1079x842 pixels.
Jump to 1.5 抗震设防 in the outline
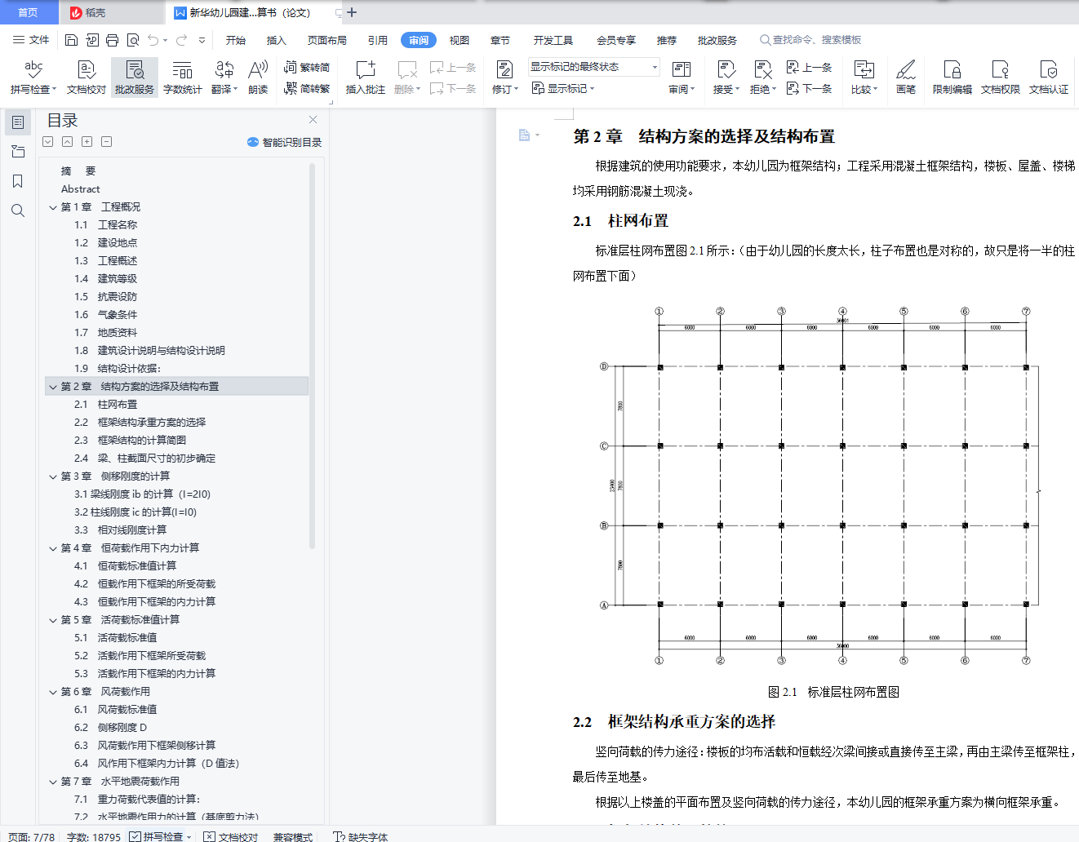pos(106,297)
